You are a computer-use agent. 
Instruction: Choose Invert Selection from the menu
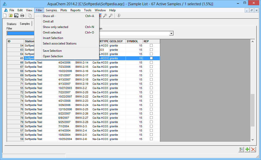click(67, 38)
